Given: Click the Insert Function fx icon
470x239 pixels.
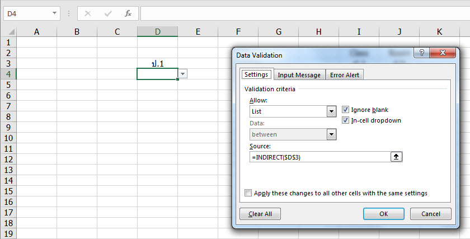Looking at the screenshot, I should (128, 13).
